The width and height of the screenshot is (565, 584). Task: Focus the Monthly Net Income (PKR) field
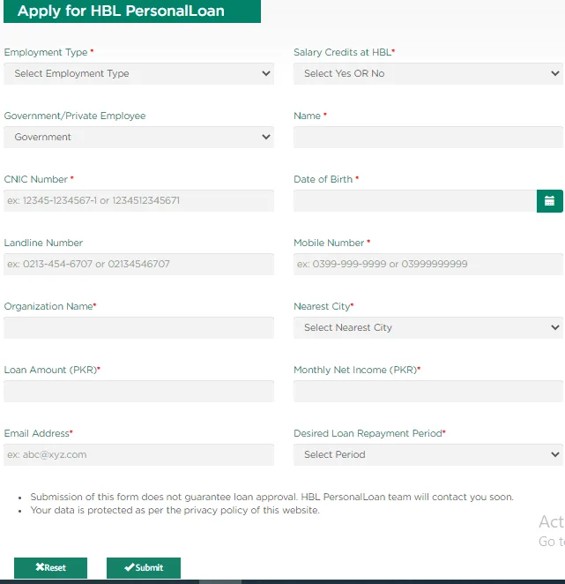[x=428, y=391]
